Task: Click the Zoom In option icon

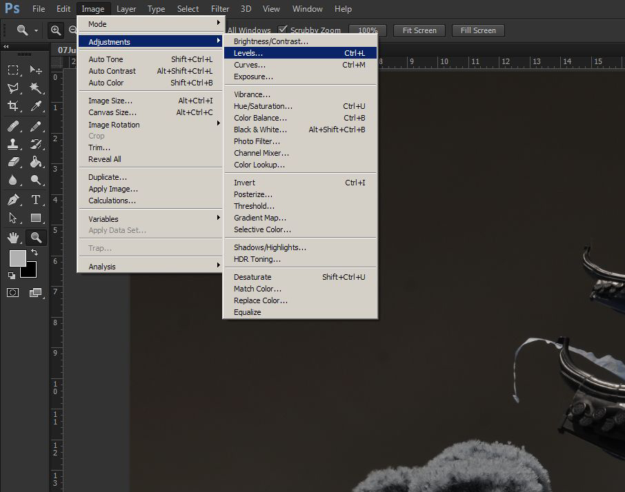Action: pyautogui.click(x=55, y=30)
